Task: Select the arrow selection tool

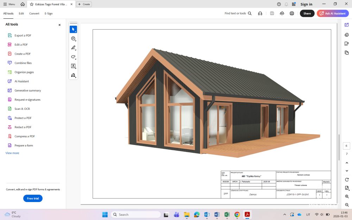Action: point(73,29)
